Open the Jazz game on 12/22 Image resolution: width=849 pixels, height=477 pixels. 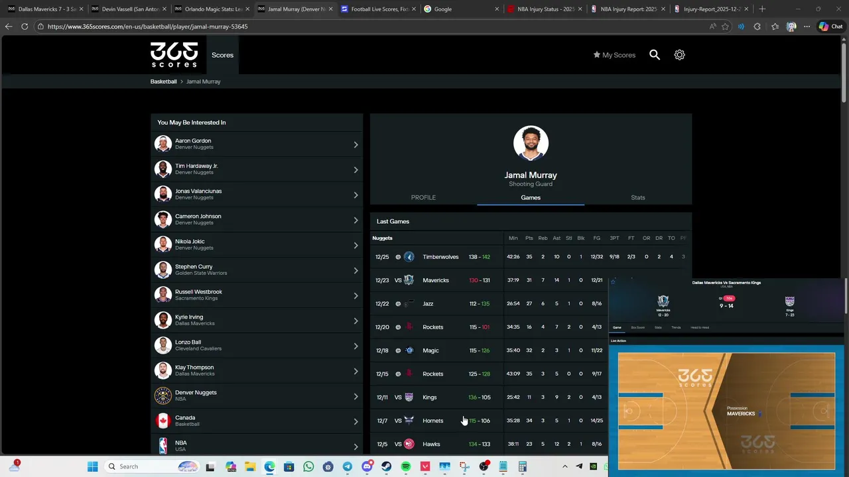(x=490, y=303)
